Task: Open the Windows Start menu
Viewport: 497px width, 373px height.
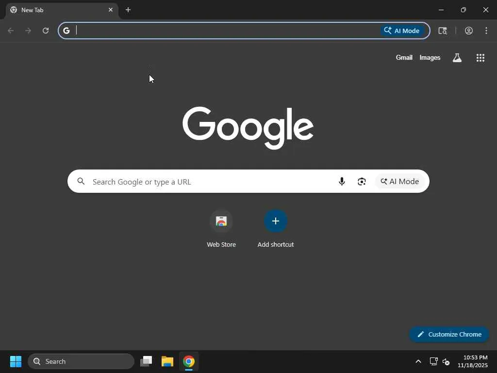Action: [16, 361]
